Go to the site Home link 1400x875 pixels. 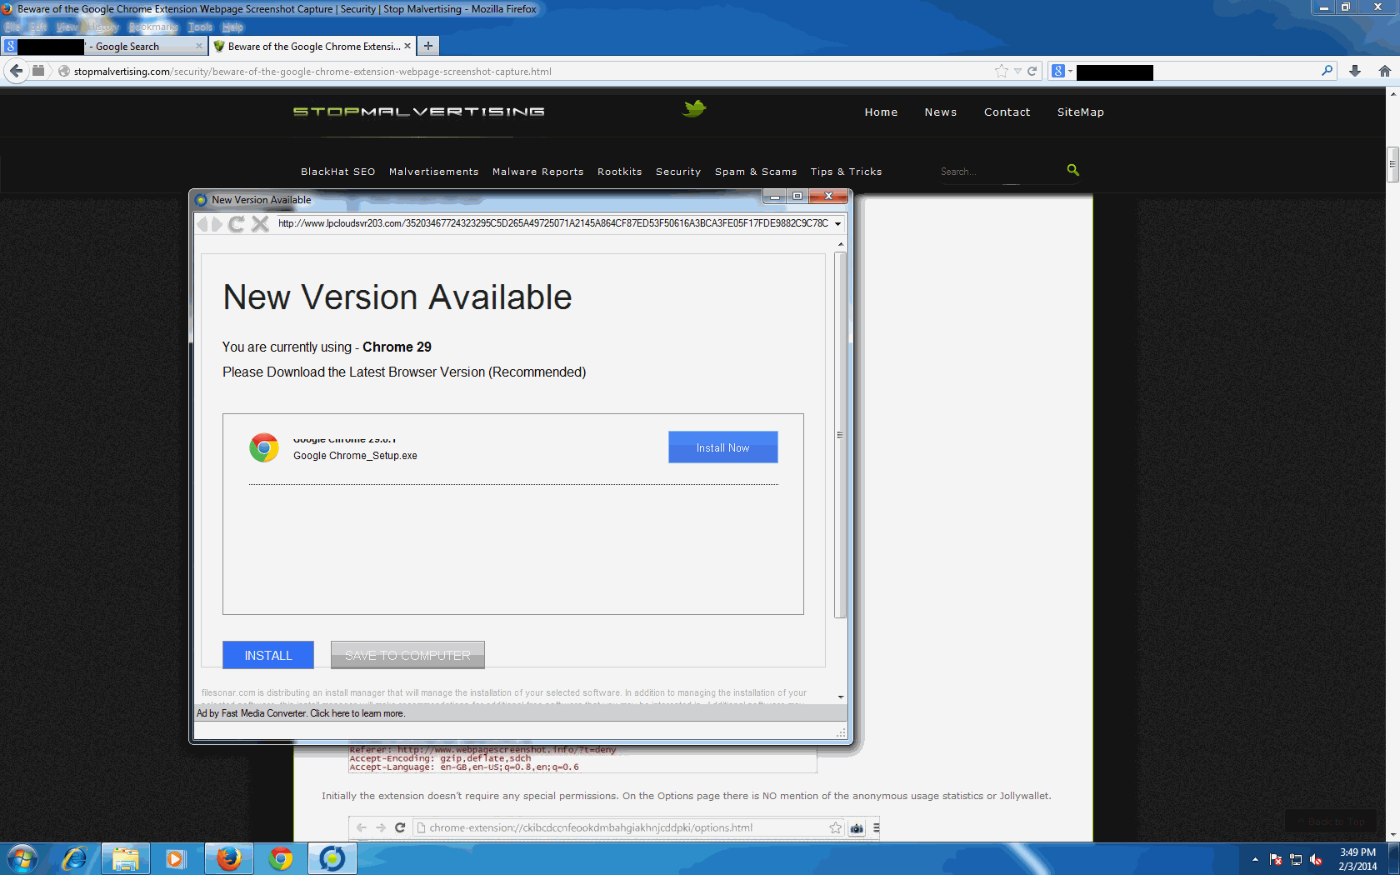coord(881,112)
